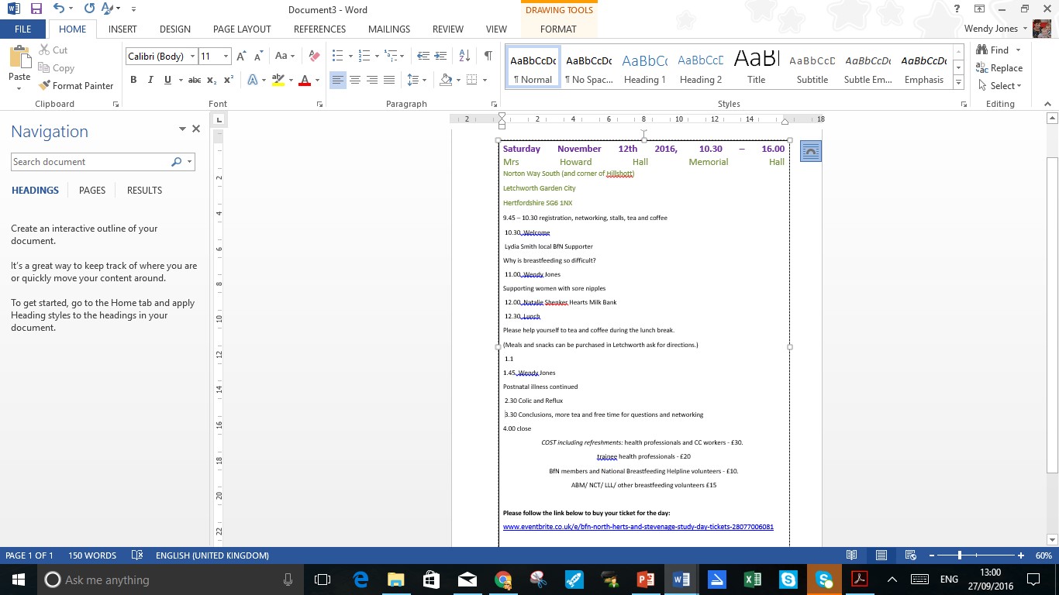
Task: Open Layout Options icon beside text box
Action: pos(810,152)
